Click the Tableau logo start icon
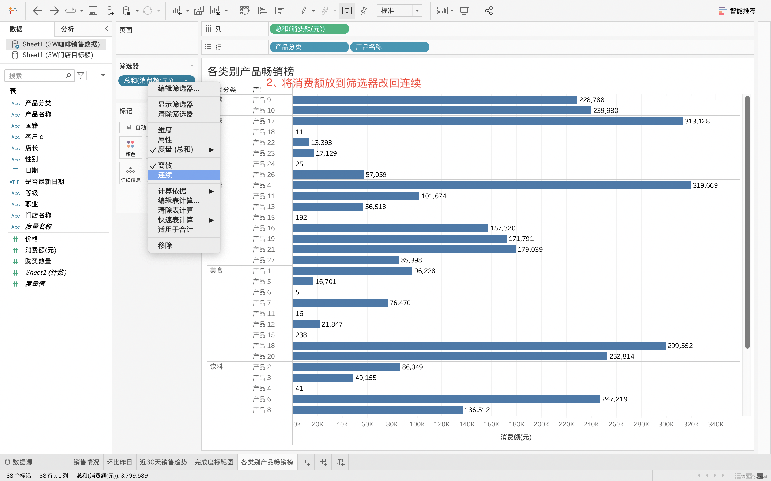Image resolution: width=771 pixels, height=481 pixels. coord(13,10)
